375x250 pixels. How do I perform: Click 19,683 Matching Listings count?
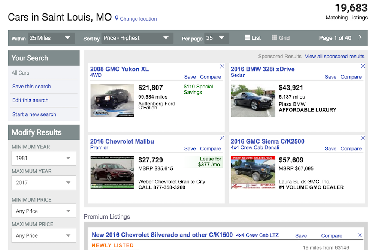[347, 12]
